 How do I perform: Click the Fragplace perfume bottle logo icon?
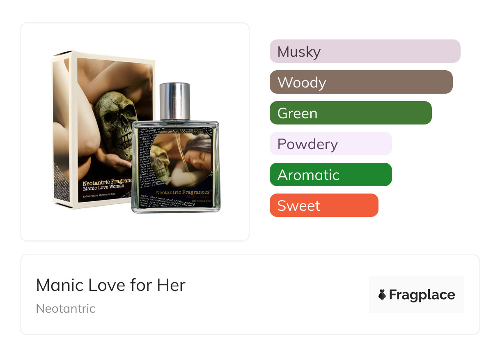coord(382,295)
